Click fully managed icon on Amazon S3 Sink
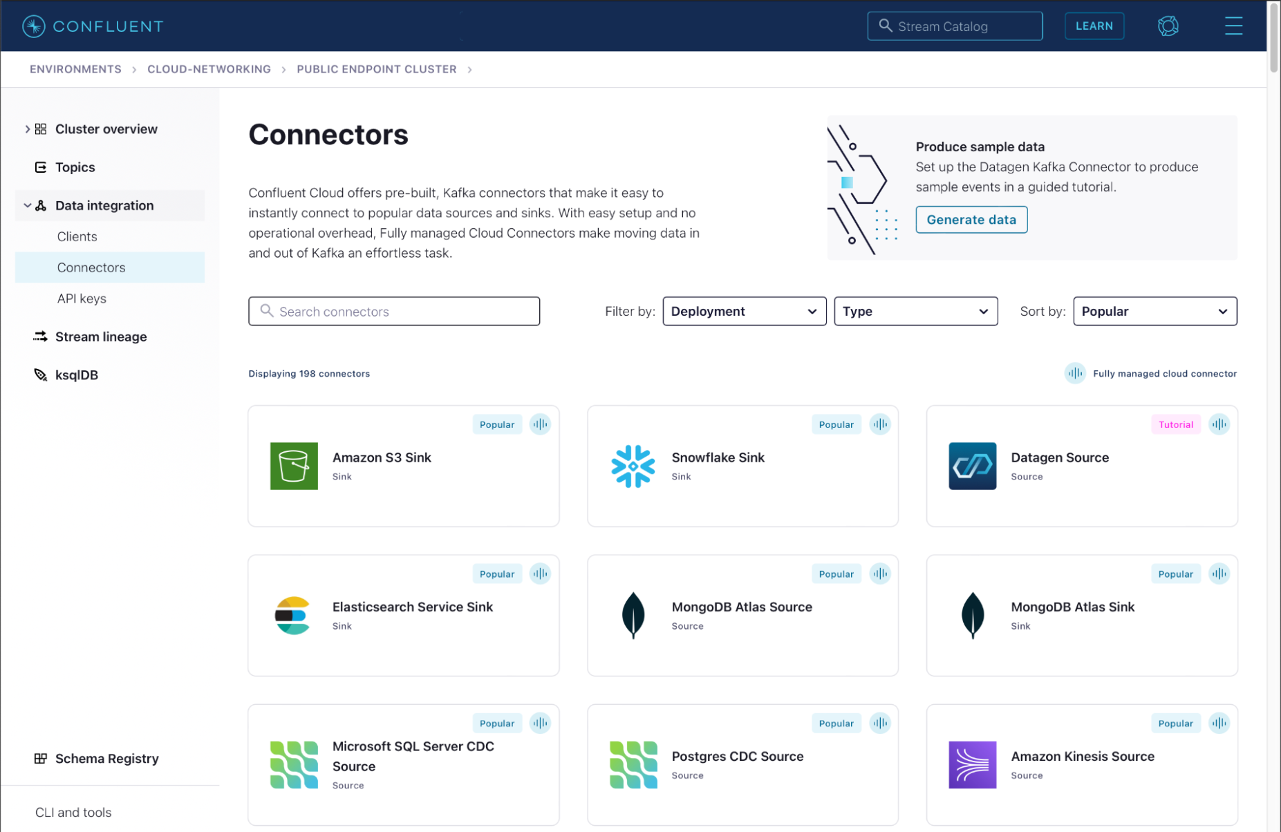 point(540,424)
